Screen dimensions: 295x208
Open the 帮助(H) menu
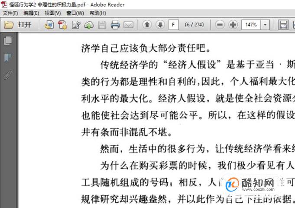[97, 13]
